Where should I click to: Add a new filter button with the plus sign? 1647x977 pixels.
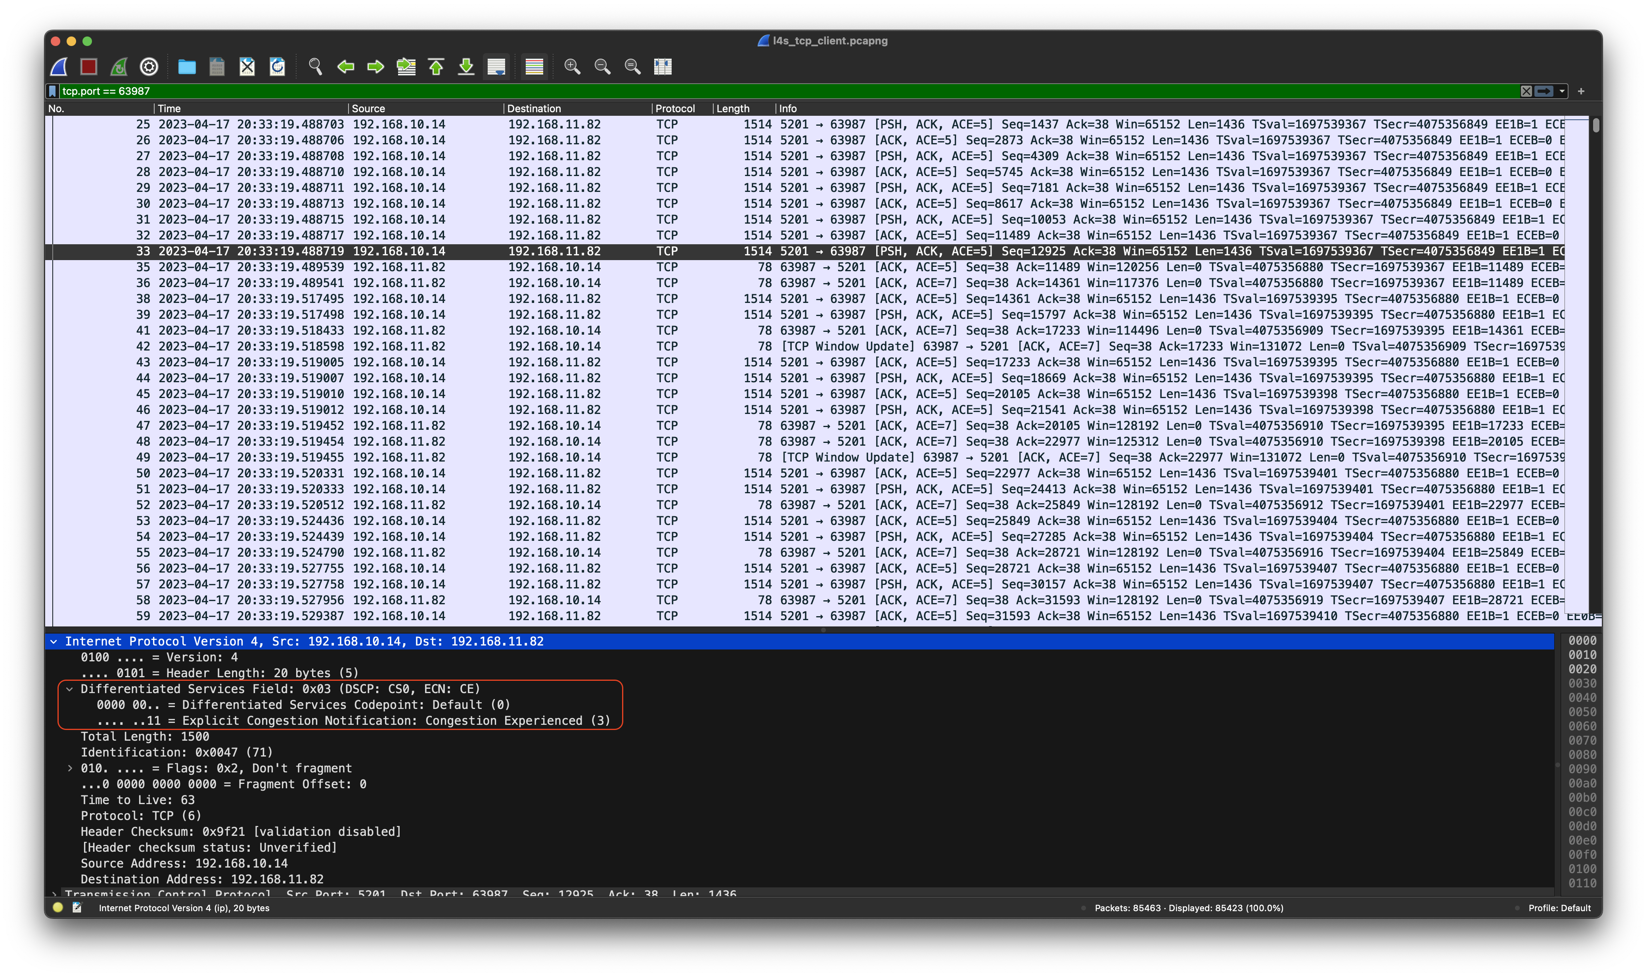pyautogui.click(x=1580, y=92)
